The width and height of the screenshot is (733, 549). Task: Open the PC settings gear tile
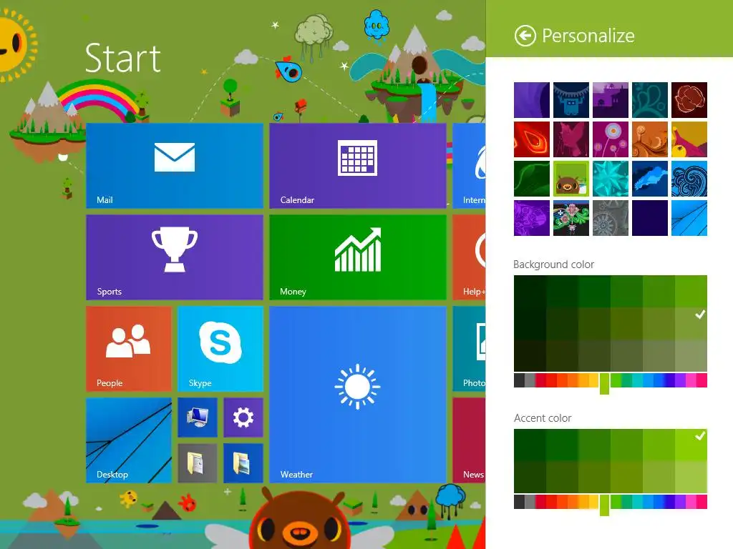coord(243,417)
